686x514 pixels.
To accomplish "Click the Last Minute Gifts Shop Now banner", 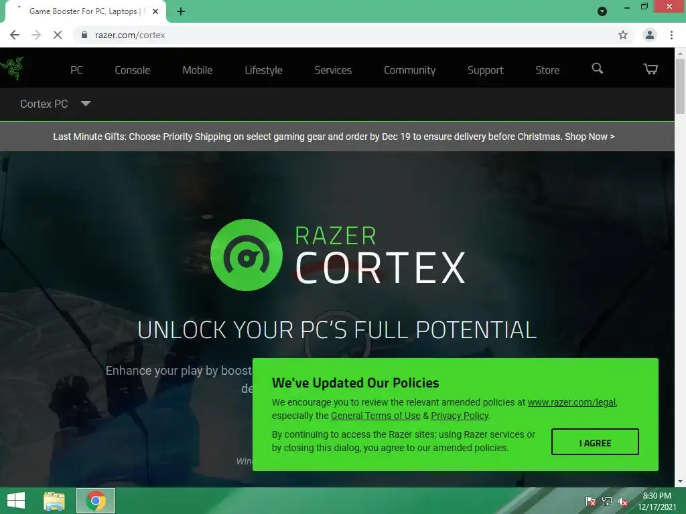I will (x=334, y=137).
